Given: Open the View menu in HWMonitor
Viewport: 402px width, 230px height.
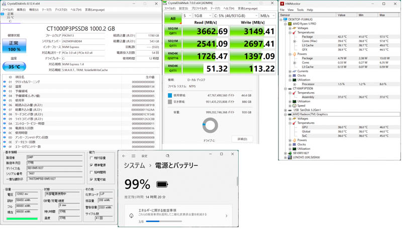Looking at the screenshot, I should [x=290, y=10].
